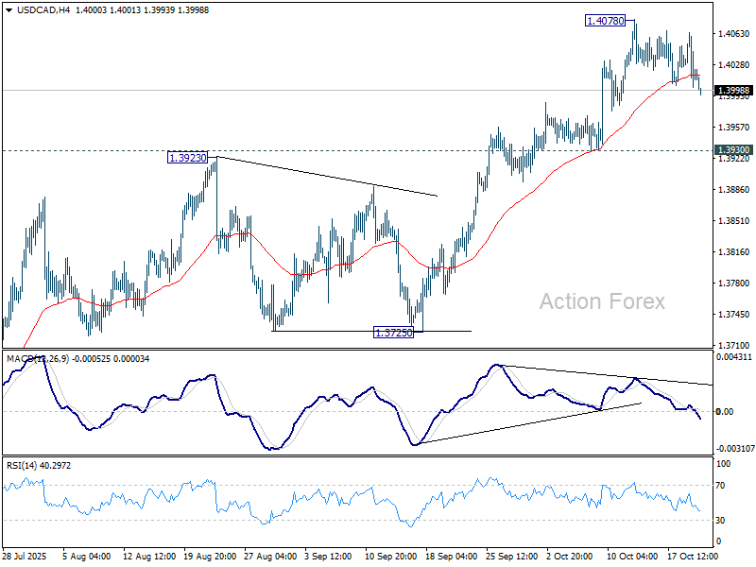Click the 1.38160 price axis value
Image resolution: width=756 pixels, height=567 pixels.
point(734,251)
